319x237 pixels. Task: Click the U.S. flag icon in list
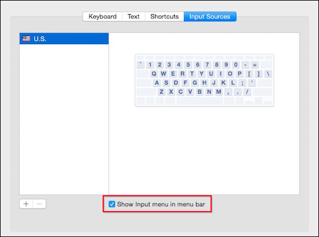pyautogui.click(x=27, y=38)
